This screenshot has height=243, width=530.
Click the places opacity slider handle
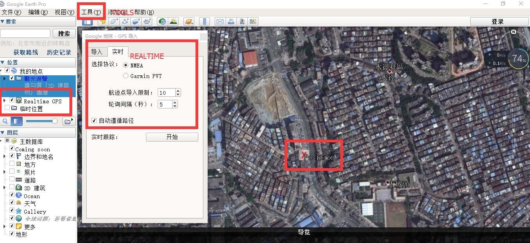[54, 121]
